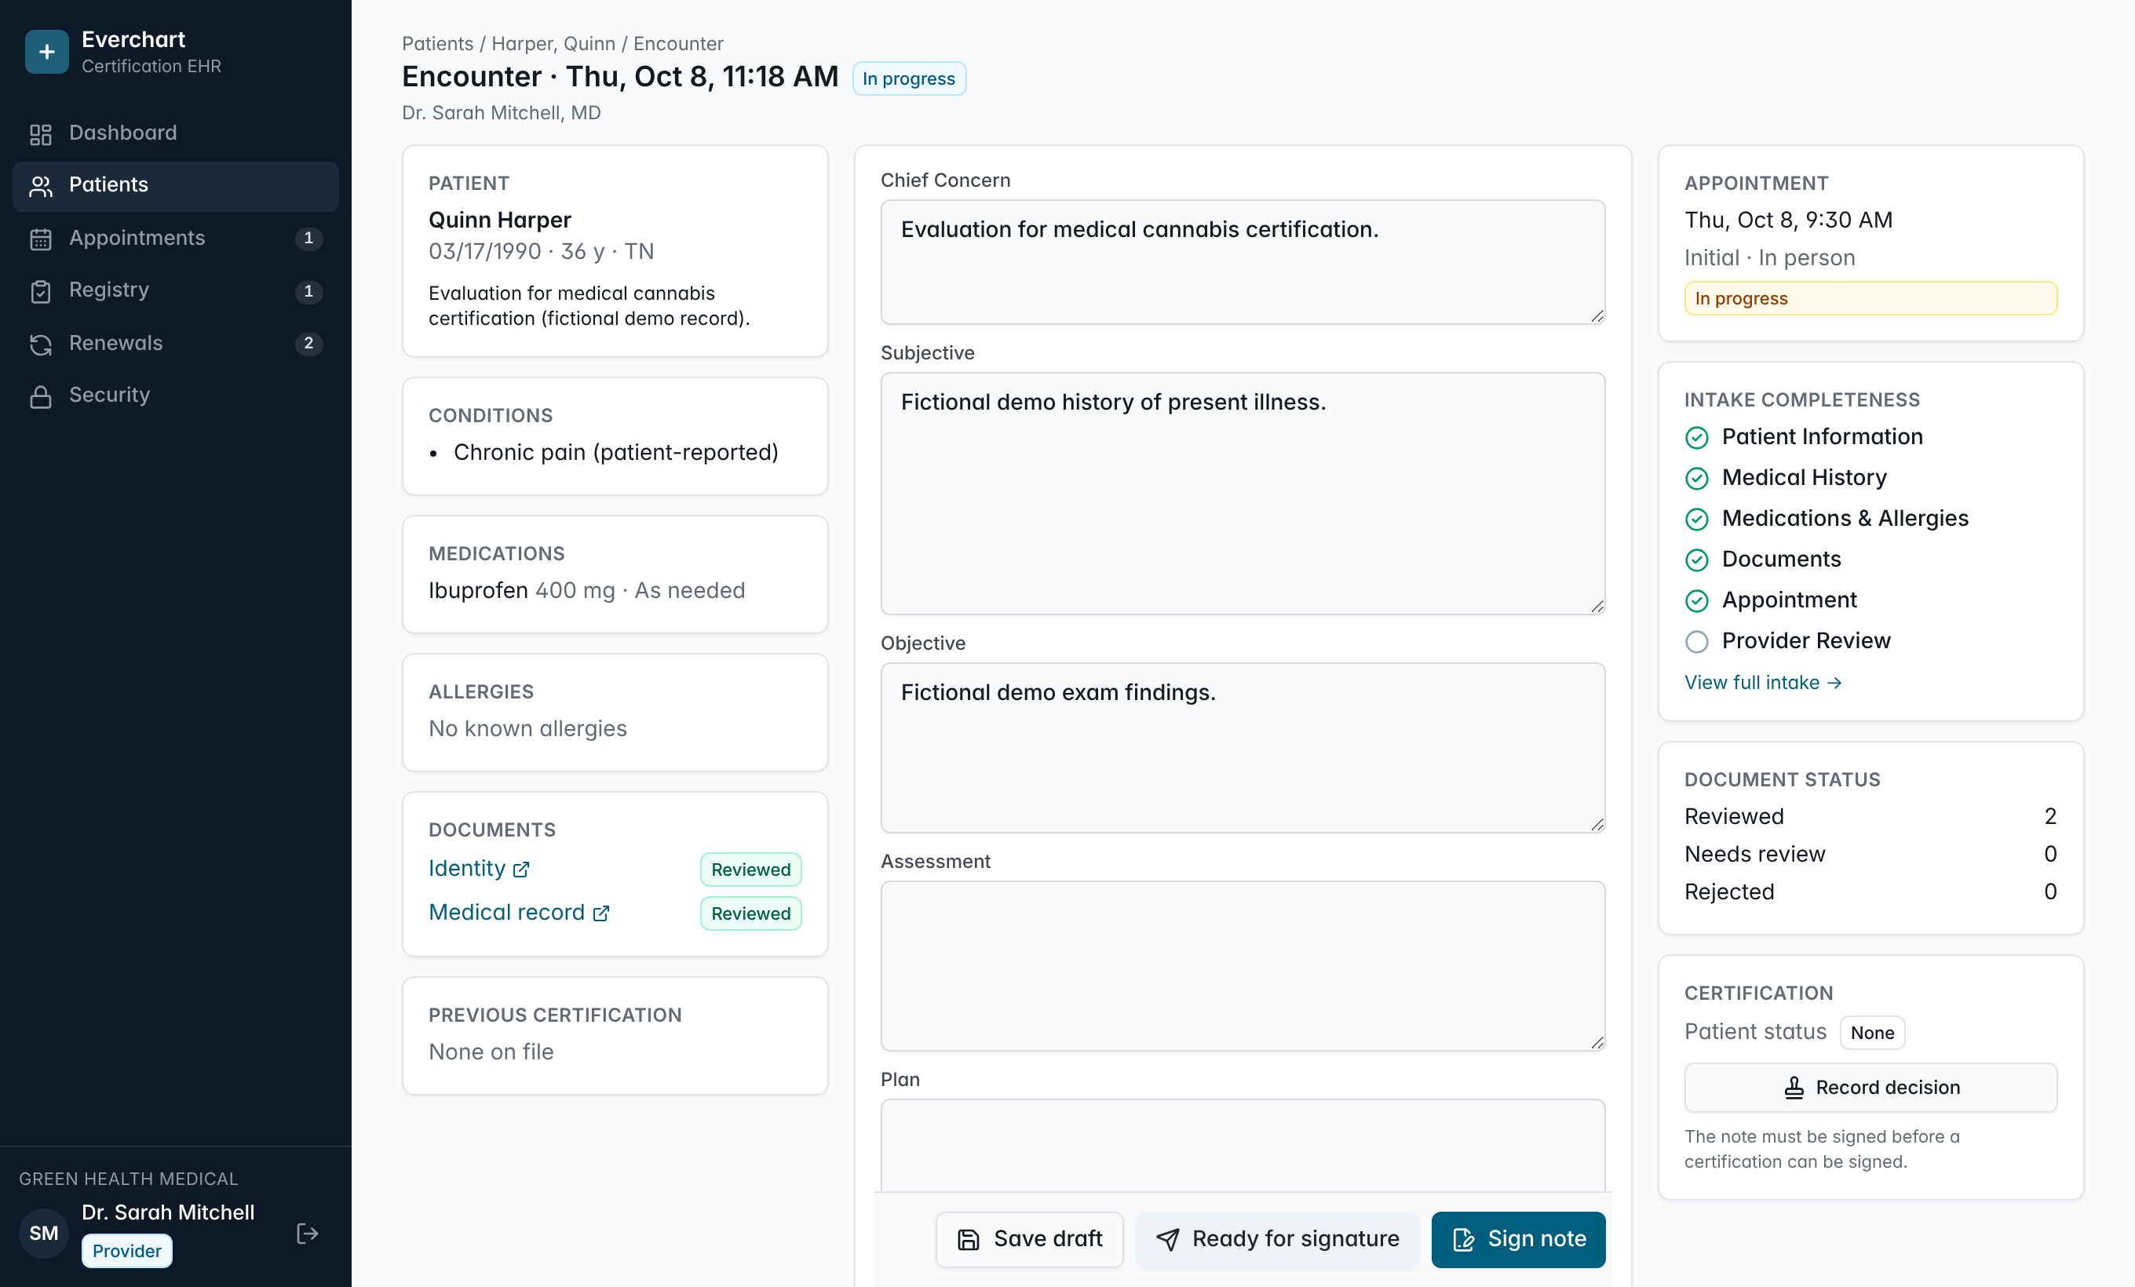The width and height of the screenshot is (2135, 1287).
Task: Go to the Registry page
Action: click(176, 290)
